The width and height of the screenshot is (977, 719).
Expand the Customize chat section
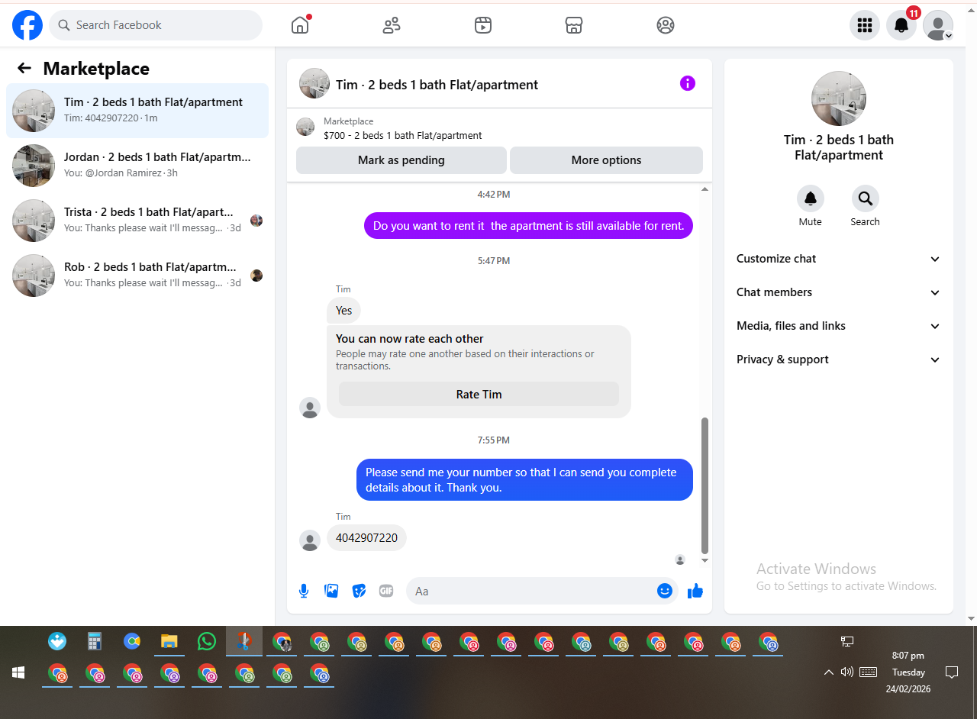coord(838,259)
